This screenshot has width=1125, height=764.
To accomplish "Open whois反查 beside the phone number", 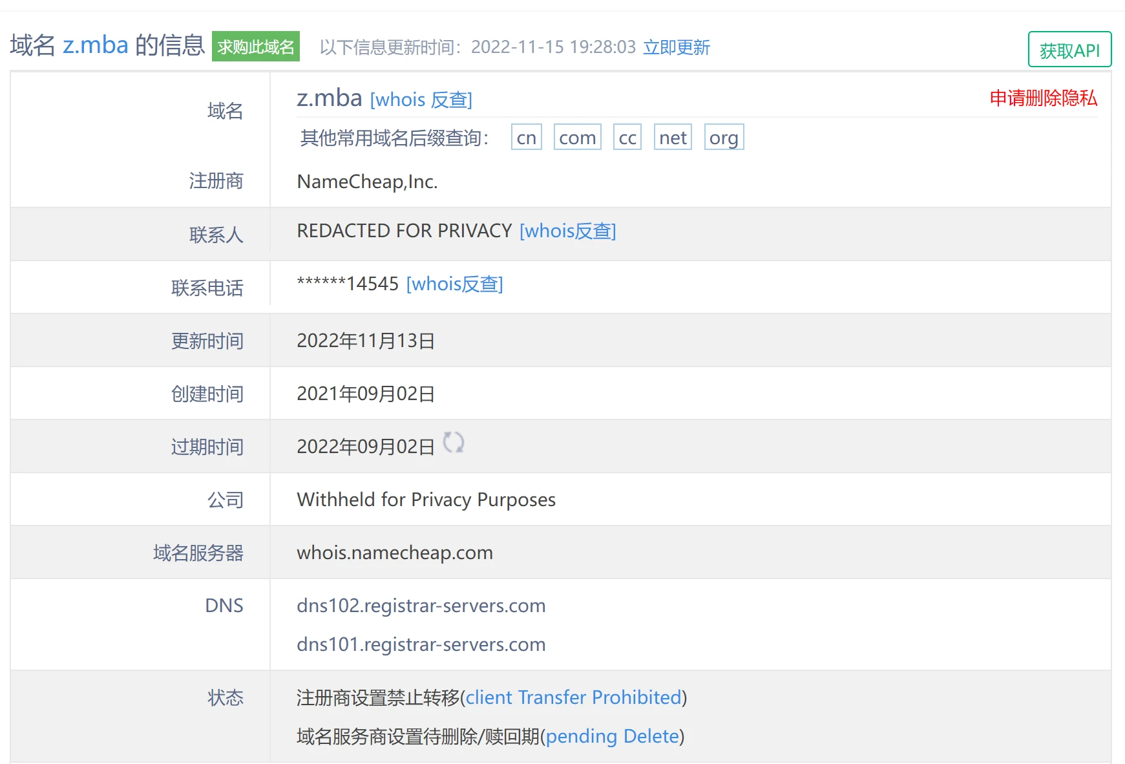I will click(454, 284).
